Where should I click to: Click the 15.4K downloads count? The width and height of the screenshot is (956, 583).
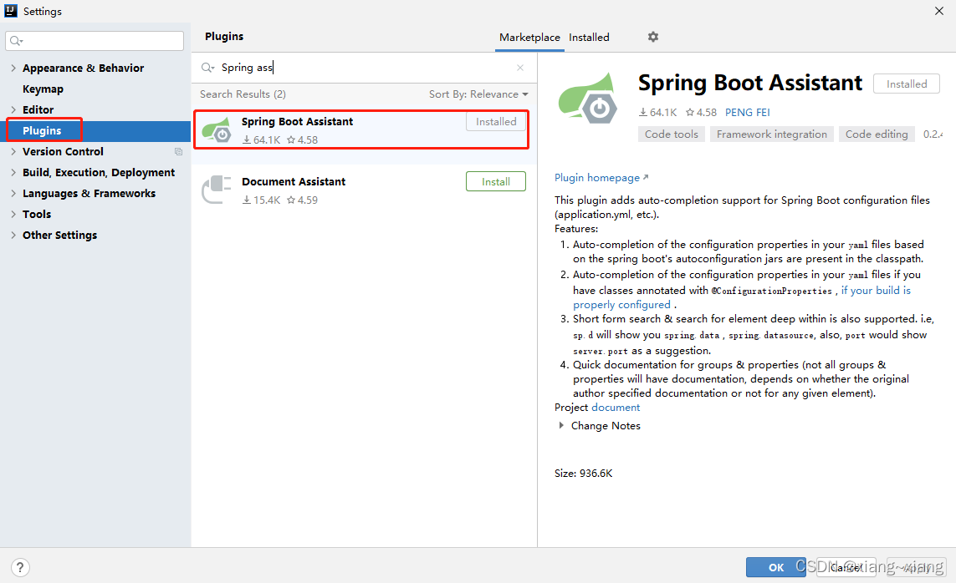(x=262, y=200)
